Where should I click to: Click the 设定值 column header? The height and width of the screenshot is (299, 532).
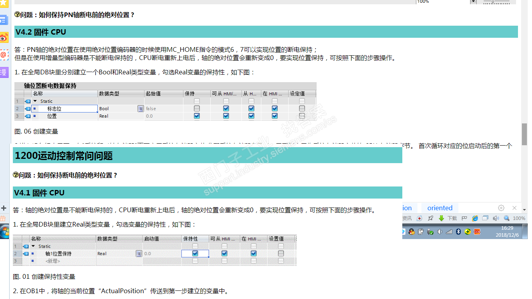click(302, 93)
